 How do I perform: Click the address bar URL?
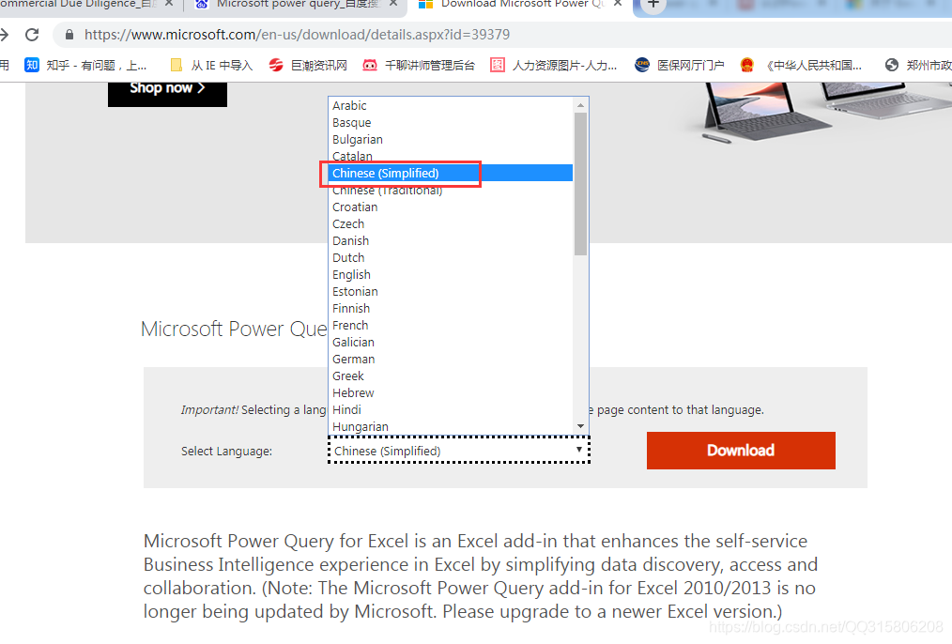pos(297,35)
